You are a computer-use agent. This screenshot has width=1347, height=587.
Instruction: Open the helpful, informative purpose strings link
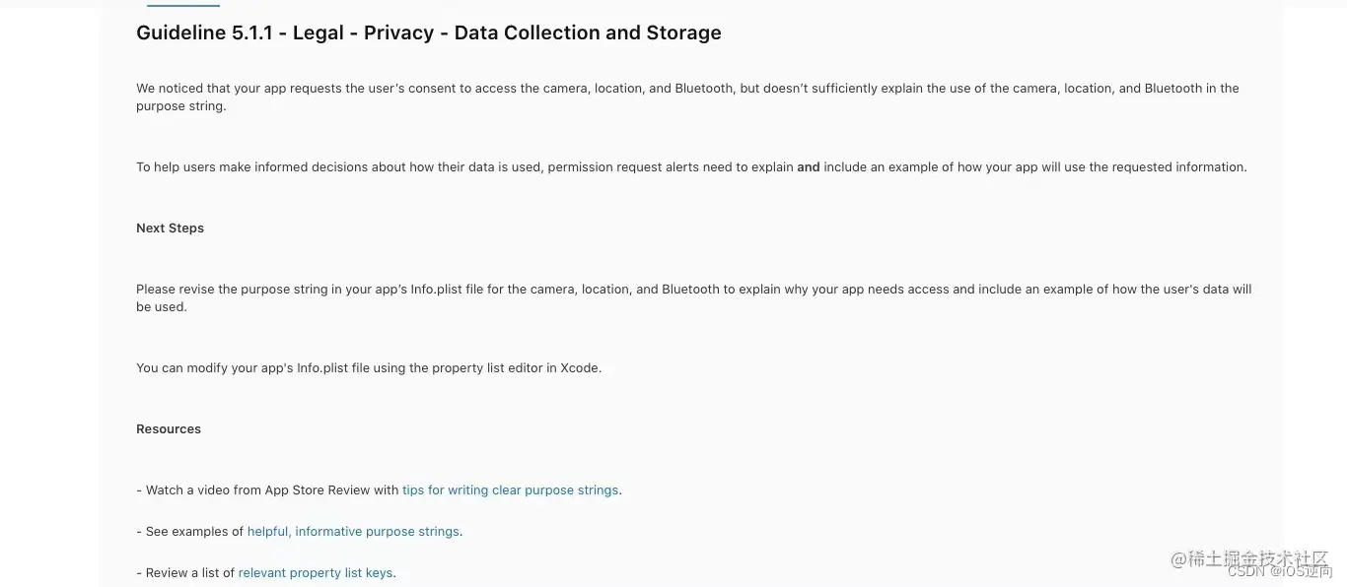353,532
